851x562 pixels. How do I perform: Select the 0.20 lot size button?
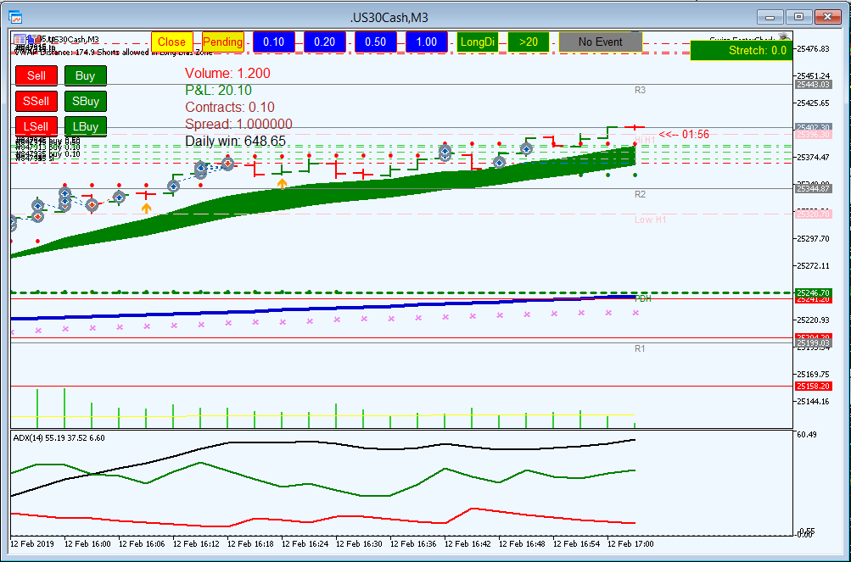[325, 42]
